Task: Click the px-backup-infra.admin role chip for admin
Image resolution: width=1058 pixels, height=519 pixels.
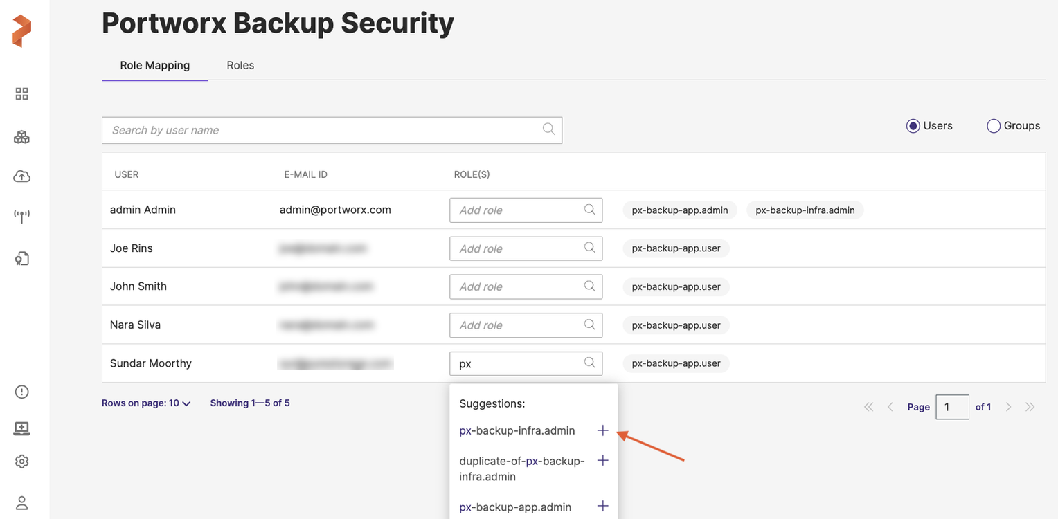Action: point(805,210)
